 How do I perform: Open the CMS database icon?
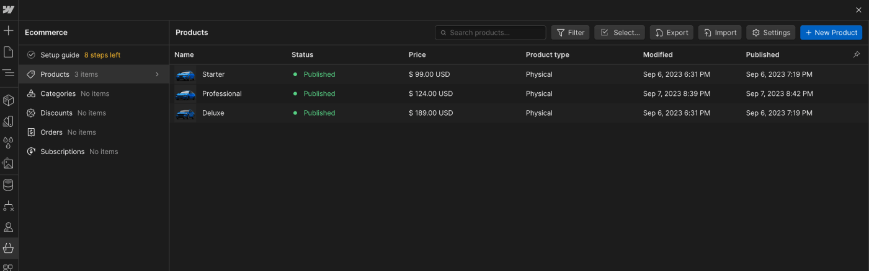(x=9, y=185)
